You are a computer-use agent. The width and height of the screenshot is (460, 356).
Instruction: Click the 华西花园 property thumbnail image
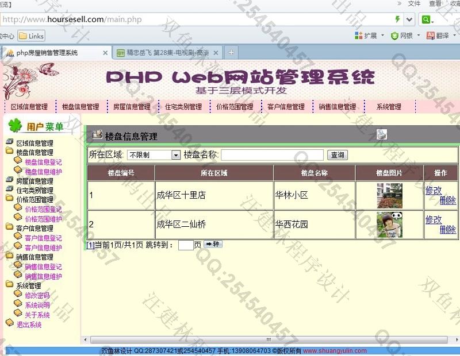pos(389,225)
